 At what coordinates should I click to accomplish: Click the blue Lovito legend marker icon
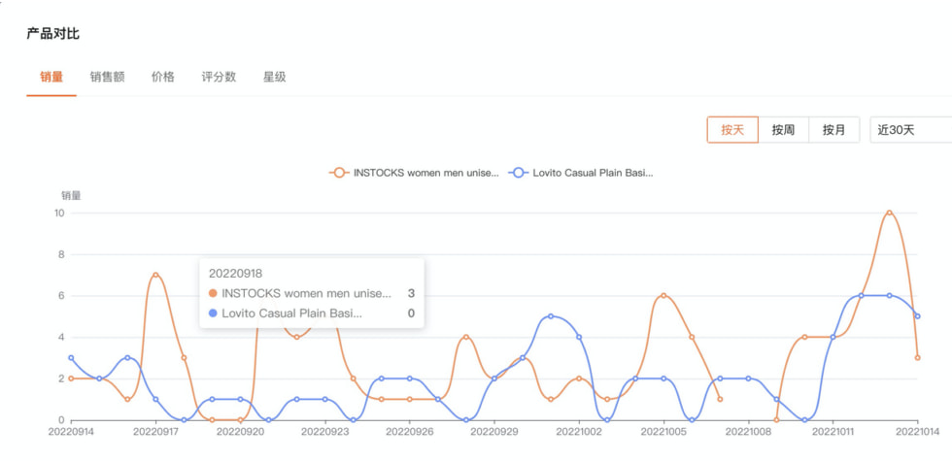(x=519, y=173)
